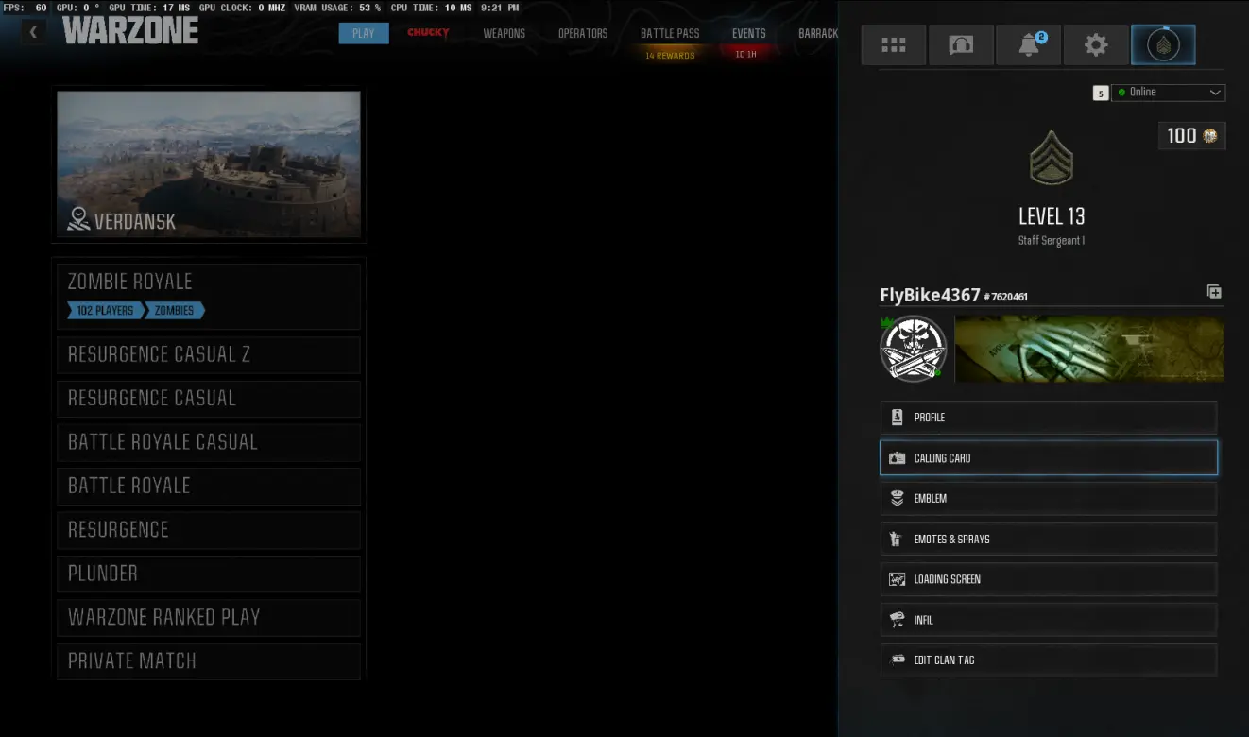Screen dimensions: 1249x737
Task: Expand the Online status dropdown
Action: 1168,93
